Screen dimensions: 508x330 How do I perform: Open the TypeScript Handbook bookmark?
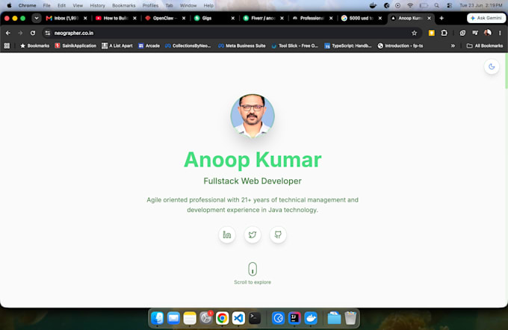click(348, 46)
